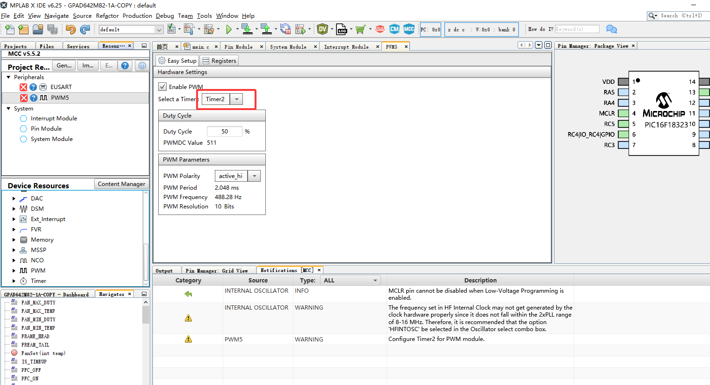This screenshot has width=710, height=385.
Task: Collapse the System tree node
Action: [8, 109]
